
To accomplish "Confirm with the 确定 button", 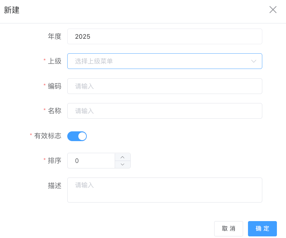I will coord(262,229).
